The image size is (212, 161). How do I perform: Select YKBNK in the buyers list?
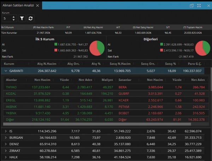(11, 113)
